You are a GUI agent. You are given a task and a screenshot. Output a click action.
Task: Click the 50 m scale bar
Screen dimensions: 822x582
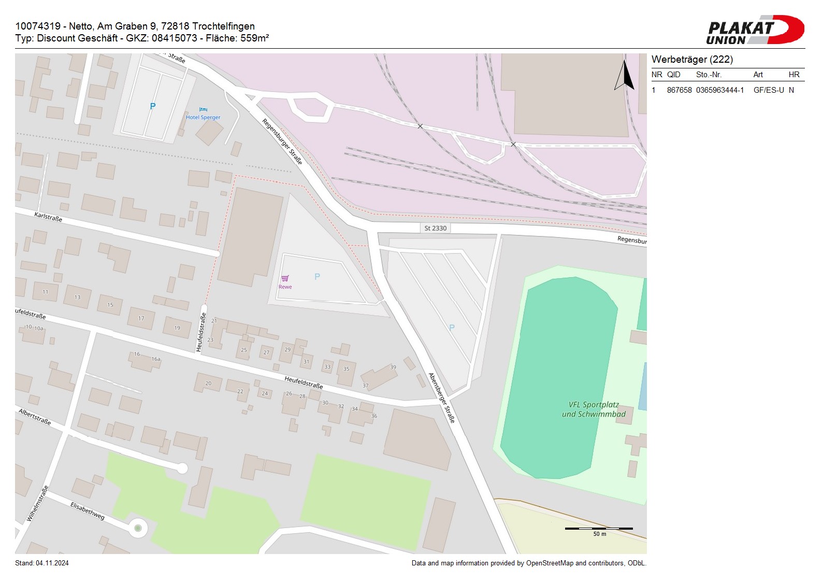pyautogui.click(x=599, y=529)
